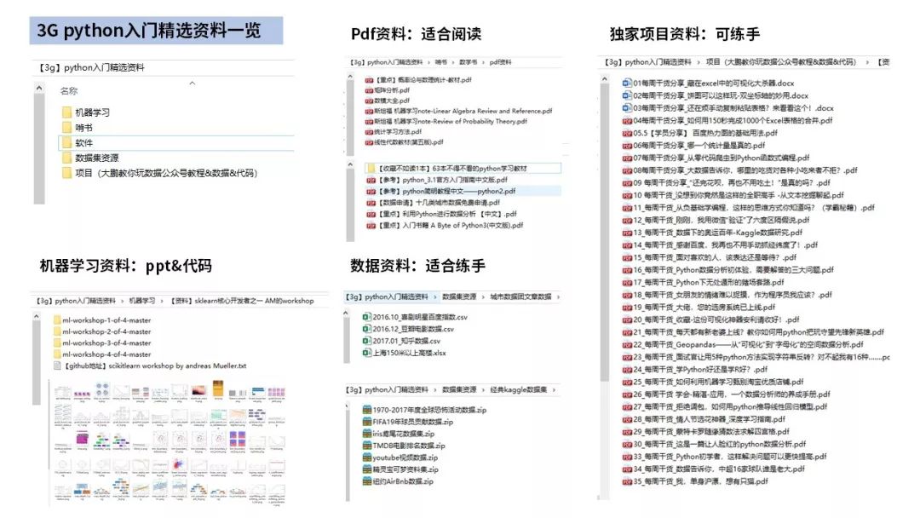The image size is (920, 518).
Task: Open the 啃书 folder icon
Action: tap(67, 127)
